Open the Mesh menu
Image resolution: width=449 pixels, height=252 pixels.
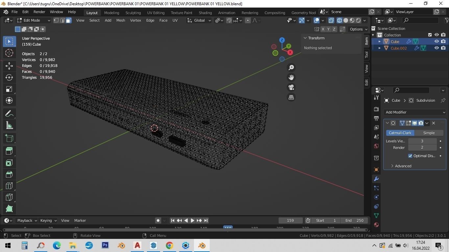[x=121, y=20]
